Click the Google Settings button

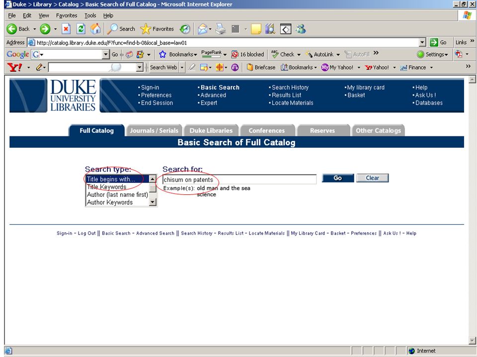click(x=432, y=55)
